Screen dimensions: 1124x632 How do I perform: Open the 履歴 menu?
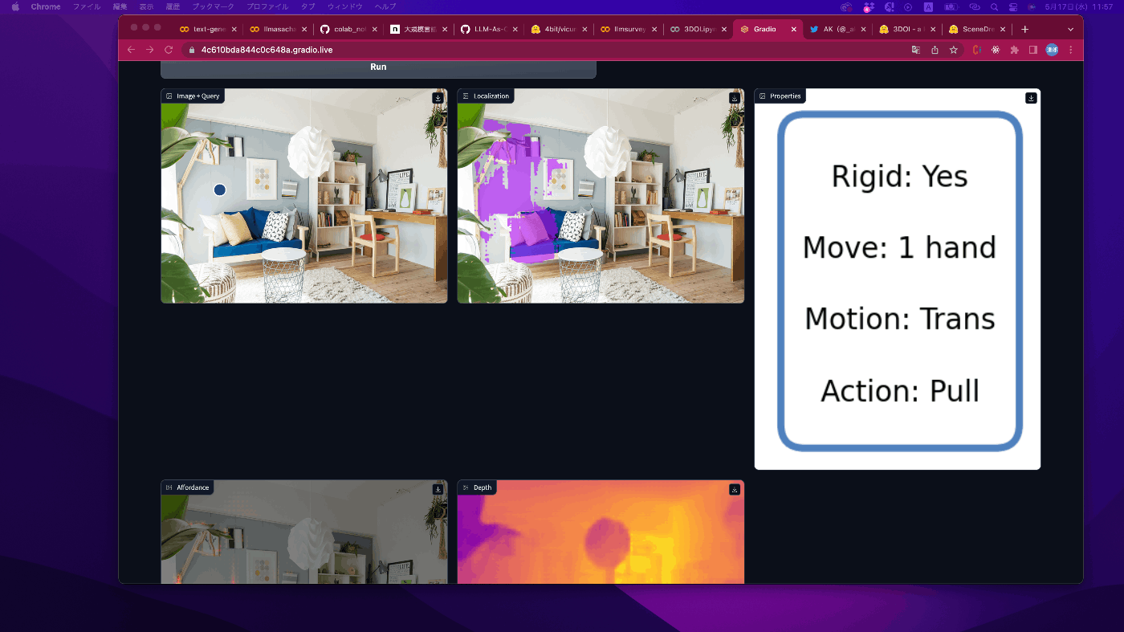[x=173, y=6]
